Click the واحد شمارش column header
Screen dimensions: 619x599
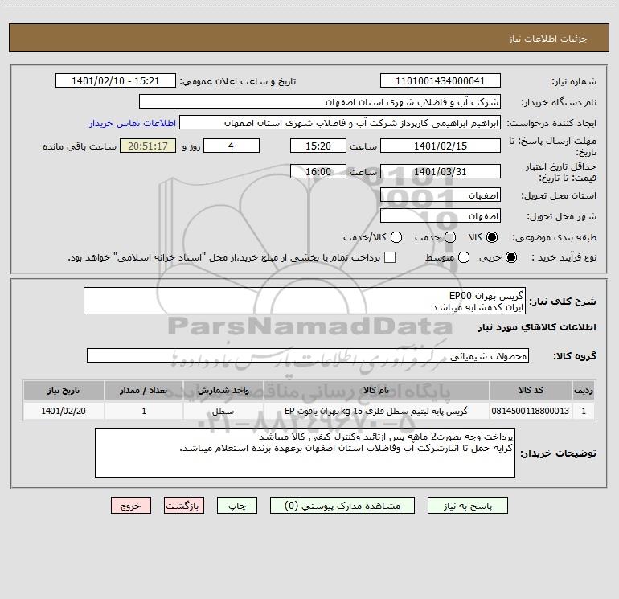pyautogui.click(x=223, y=390)
